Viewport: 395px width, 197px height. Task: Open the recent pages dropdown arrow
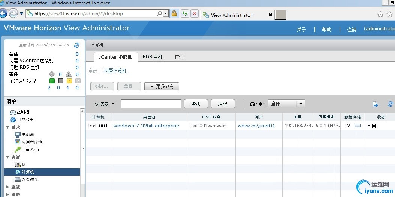pyautogui.click(x=22, y=13)
